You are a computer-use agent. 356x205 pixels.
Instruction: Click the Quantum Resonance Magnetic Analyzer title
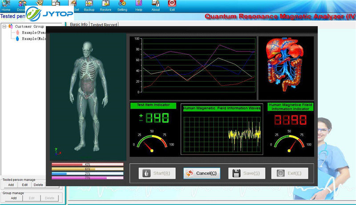tap(280, 16)
